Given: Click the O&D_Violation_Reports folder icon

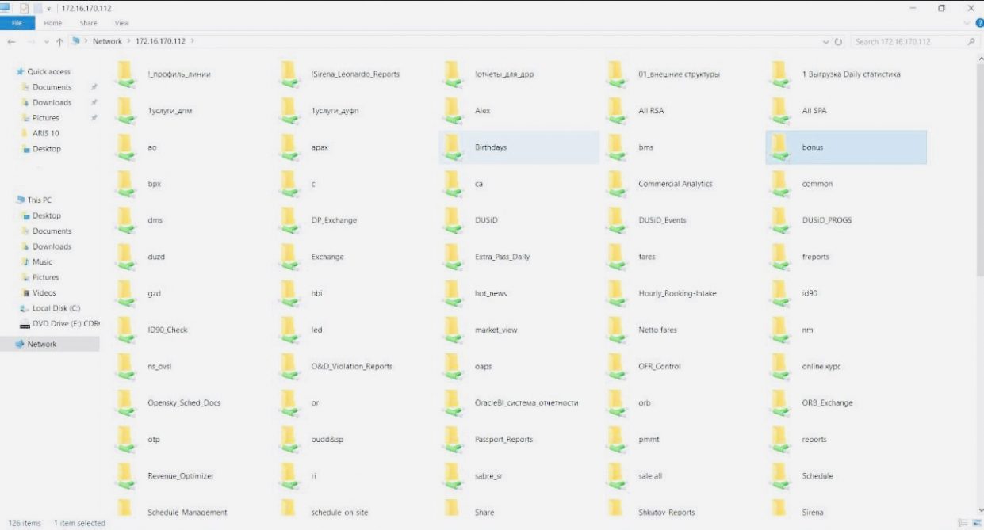Looking at the screenshot, I should pyautogui.click(x=289, y=367).
